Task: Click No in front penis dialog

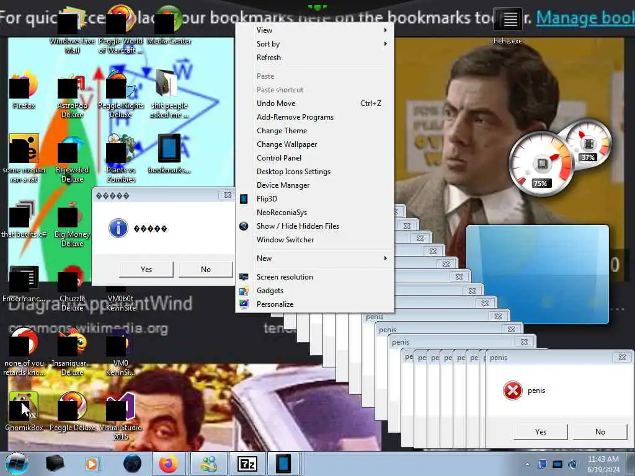Action: coord(600,431)
